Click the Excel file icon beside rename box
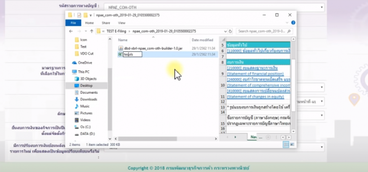368x172 pixels. coord(121,54)
